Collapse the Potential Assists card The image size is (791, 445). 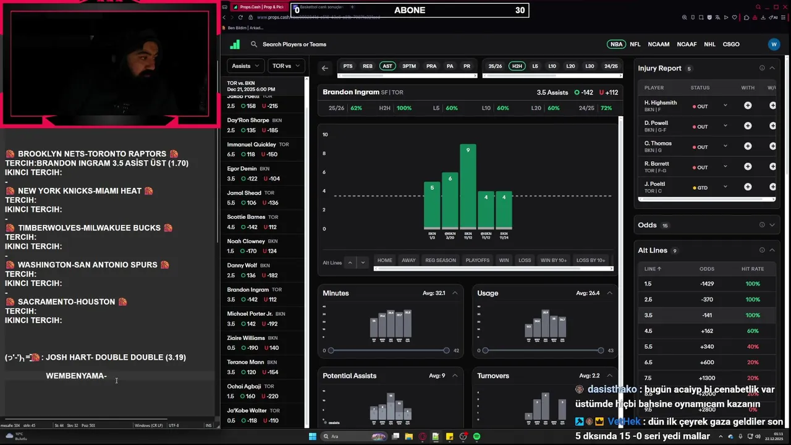(x=455, y=376)
